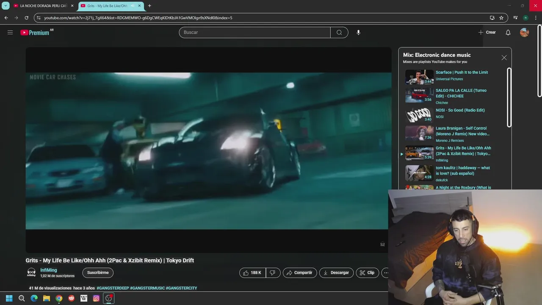
Task: Open the notifications bell
Action: 508,32
